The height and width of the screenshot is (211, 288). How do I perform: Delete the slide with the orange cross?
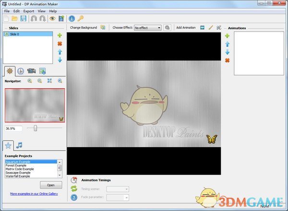60,44
